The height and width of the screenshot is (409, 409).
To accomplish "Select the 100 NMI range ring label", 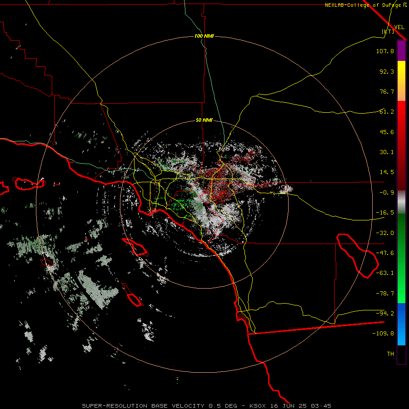I will [204, 36].
